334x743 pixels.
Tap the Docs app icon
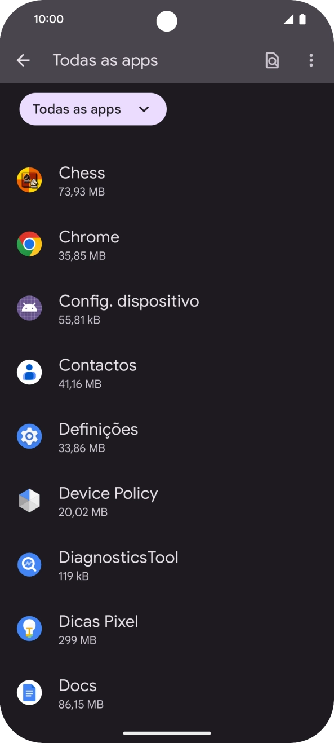[x=29, y=693]
